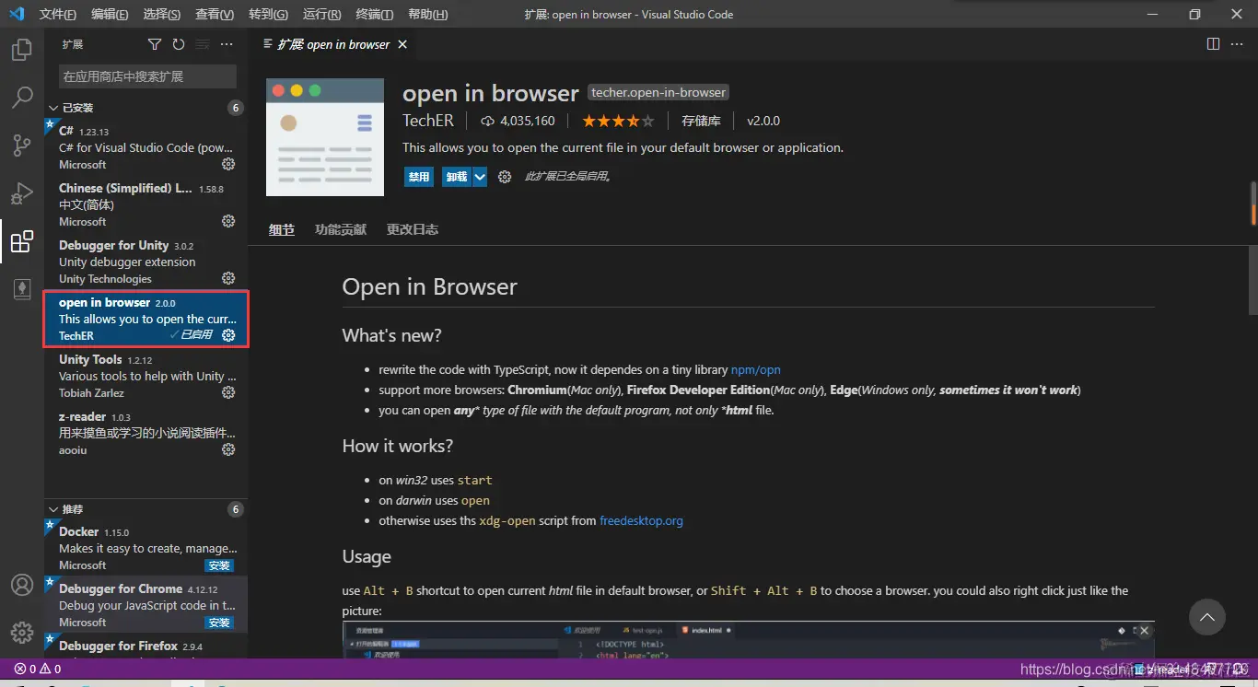1258x687 pixels.
Task: Open the dropdown arrow beside 卸载
Action: tap(480, 177)
